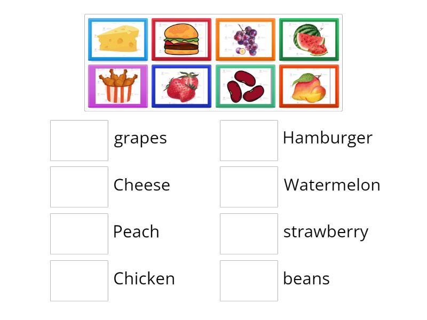This screenshot has height=320, width=427.
Task: Click the fried chicken bucket card
Action: pyautogui.click(x=117, y=86)
